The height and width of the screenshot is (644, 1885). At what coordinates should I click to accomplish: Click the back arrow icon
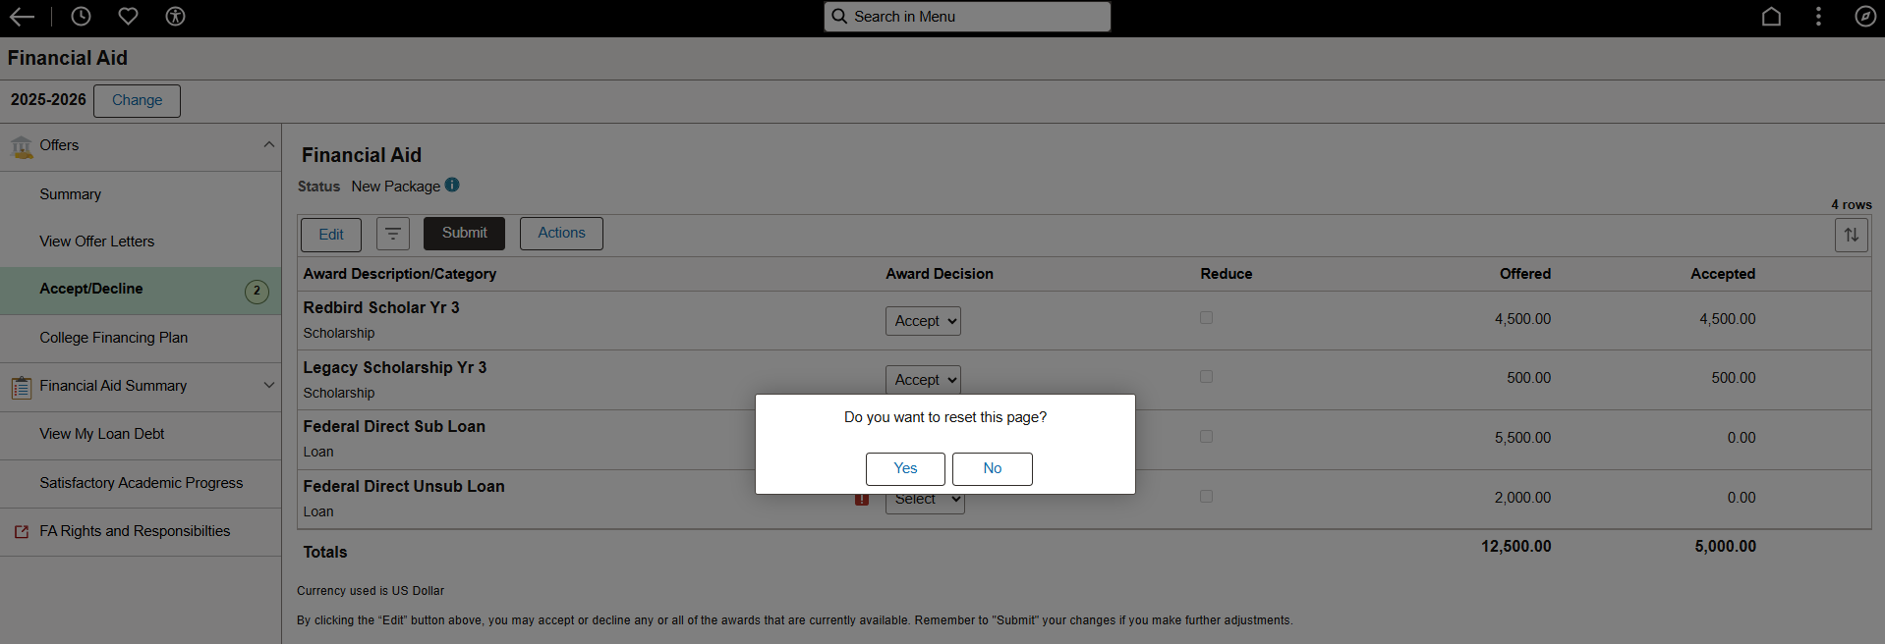(22, 17)
